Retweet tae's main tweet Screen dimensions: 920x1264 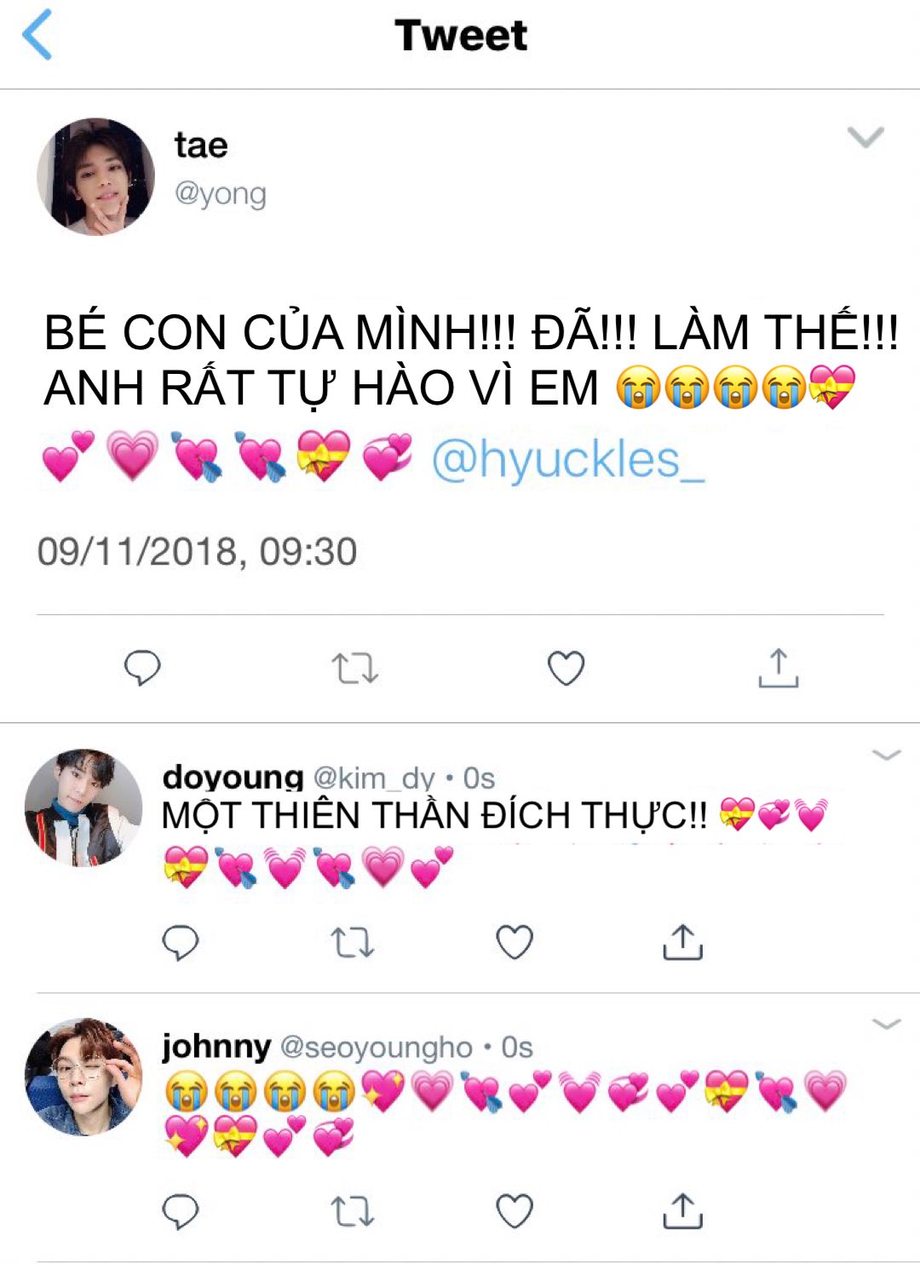pos(354,669)
